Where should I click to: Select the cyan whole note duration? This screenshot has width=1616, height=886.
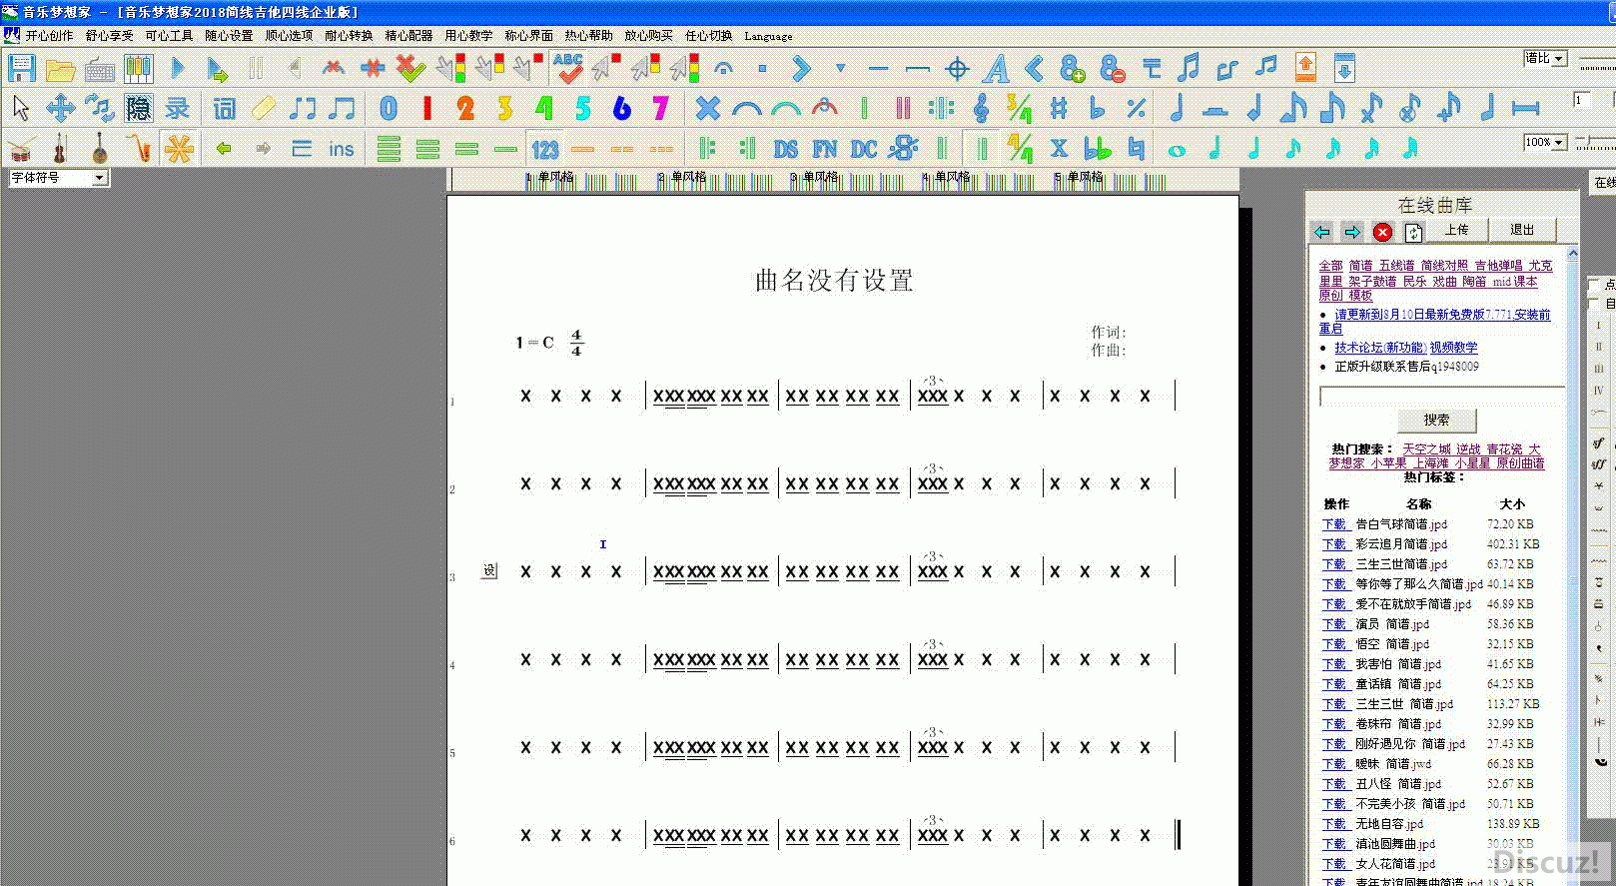pos(1177,151)
